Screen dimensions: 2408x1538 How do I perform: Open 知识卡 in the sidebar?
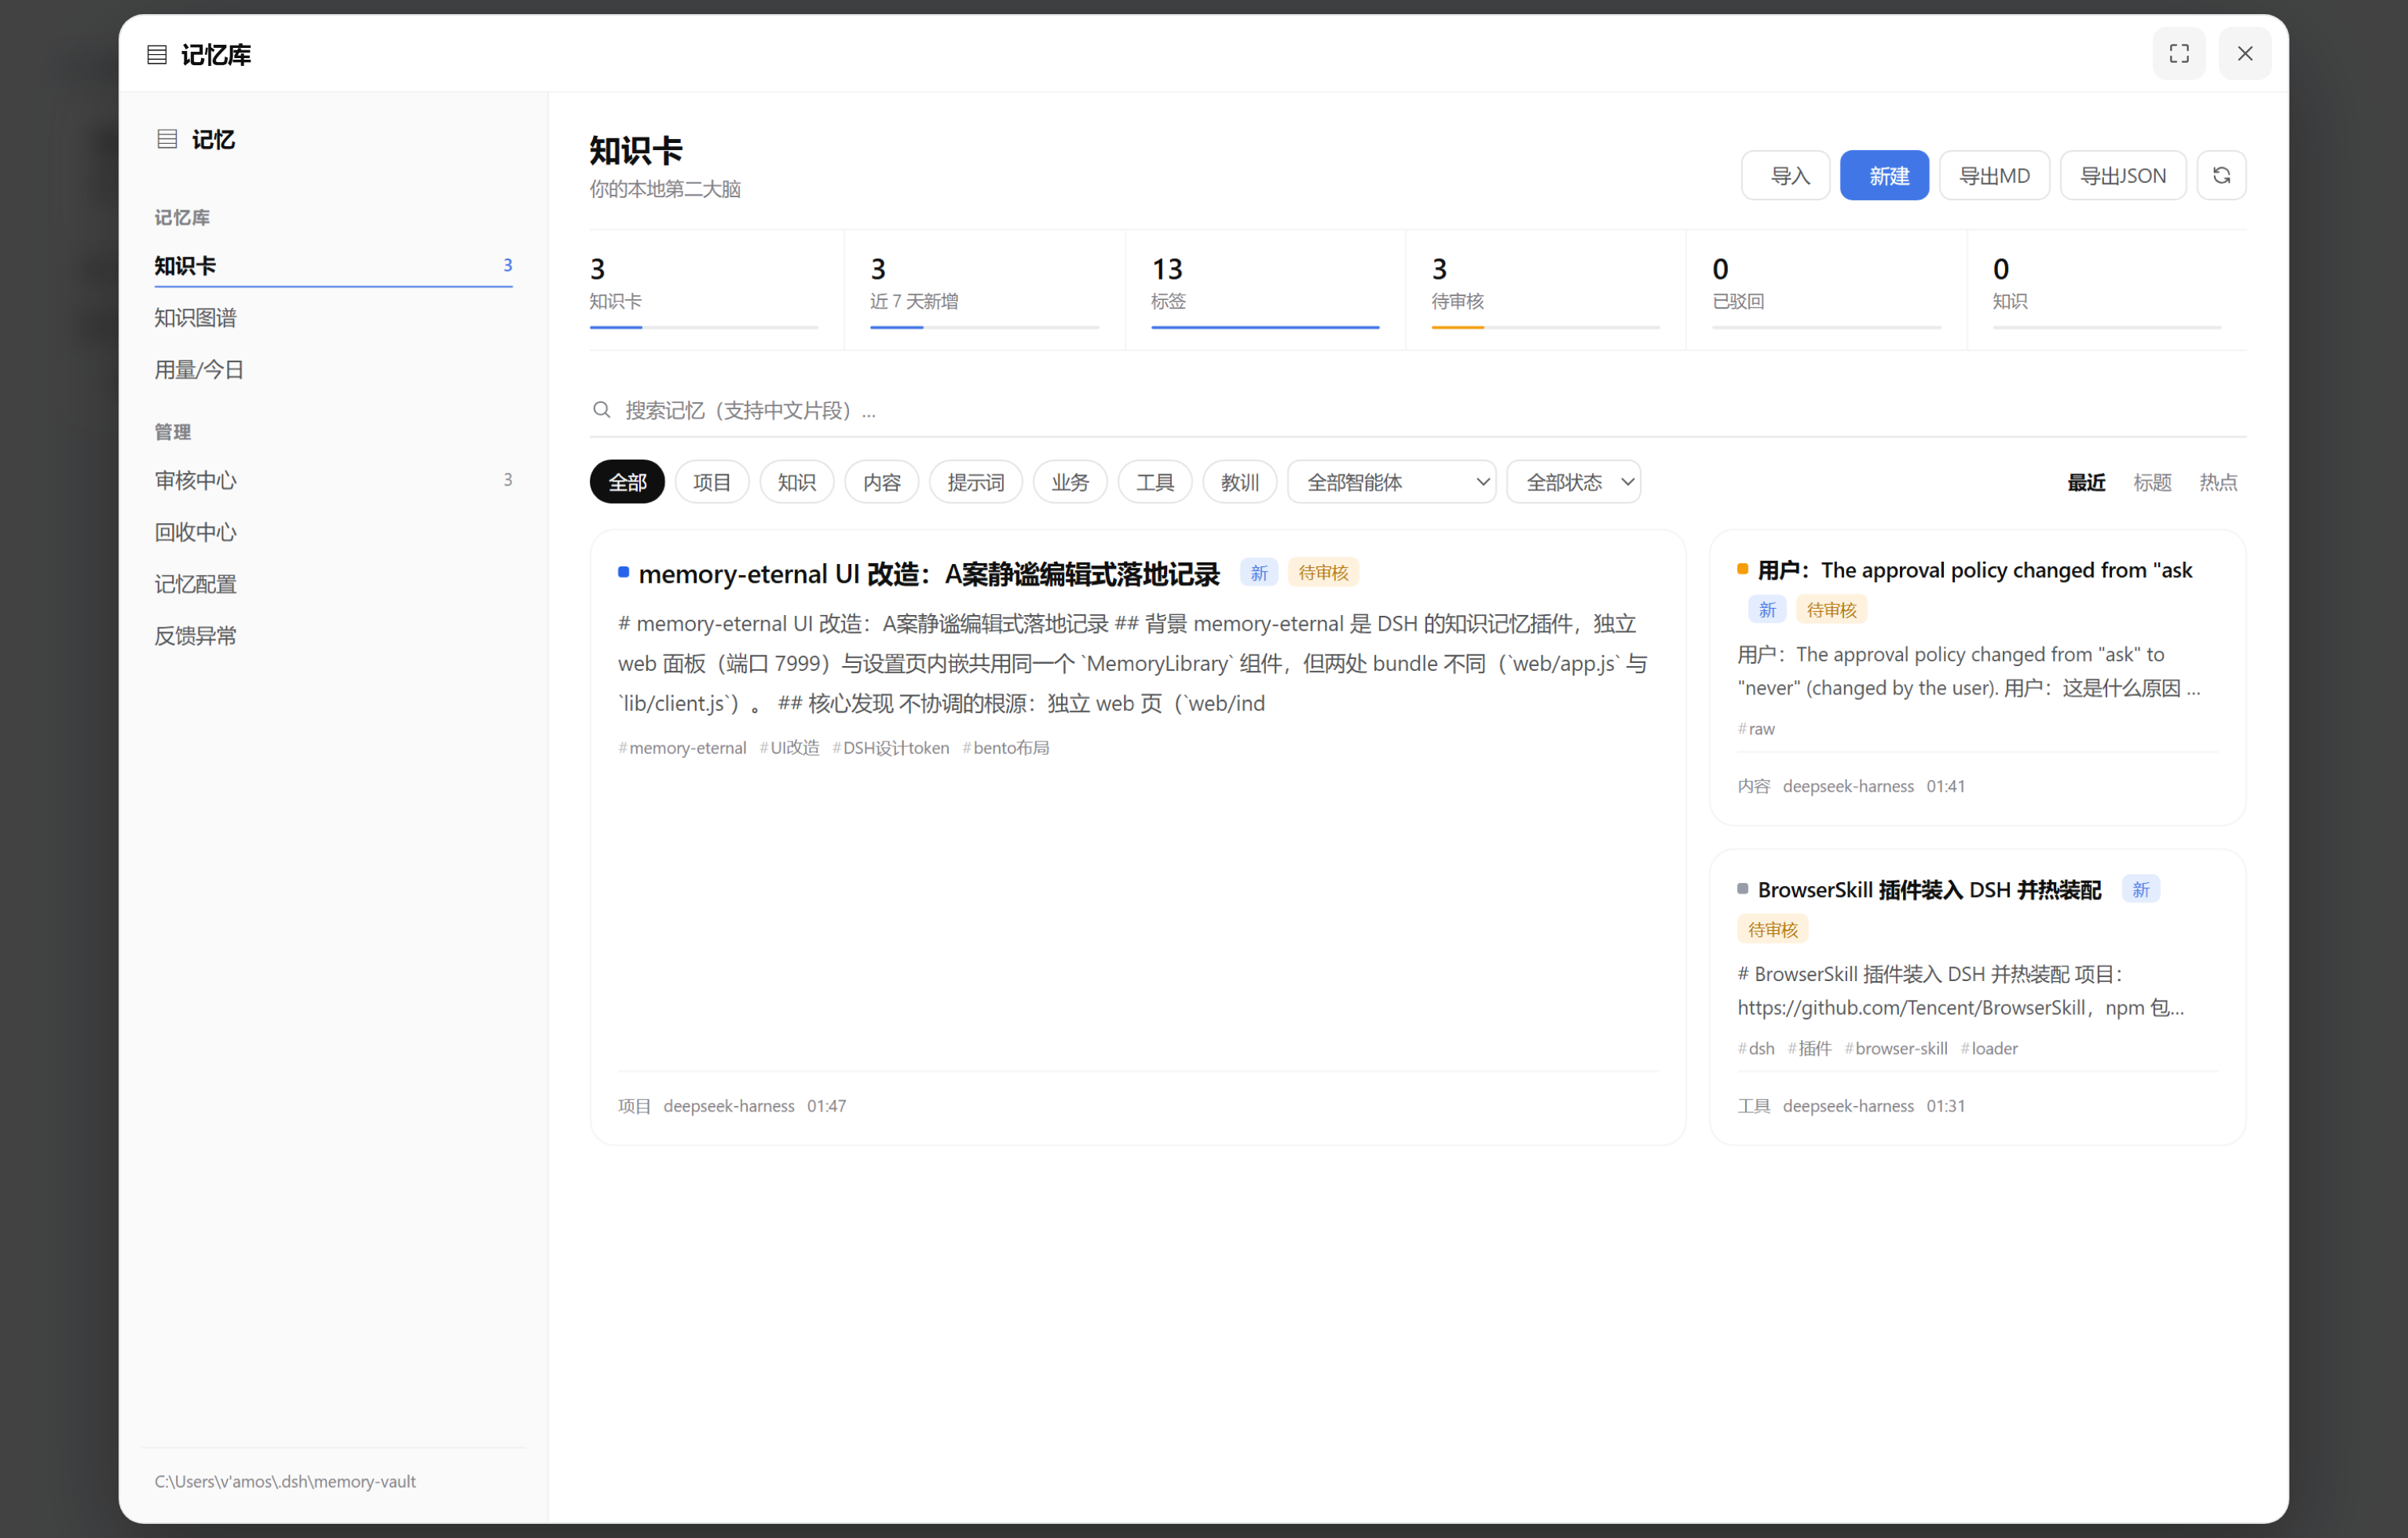pyautogui.click(x=333, y=265)
